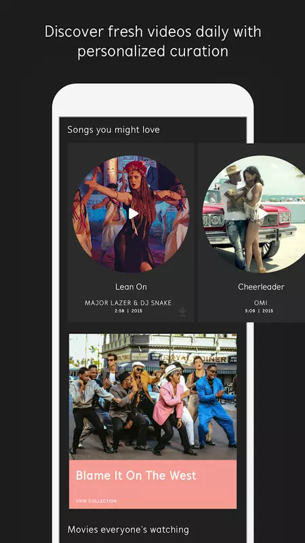Tap the street dancers collection photo
The height and width of the screenshot is (543, 305).
[x=153, y=396]
